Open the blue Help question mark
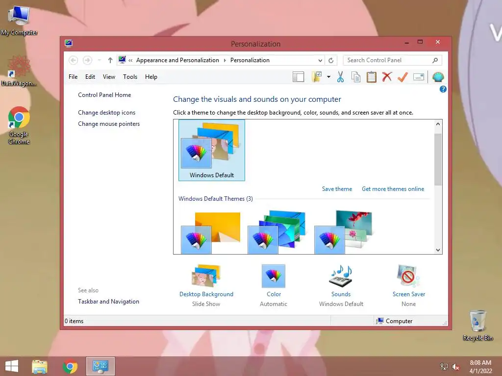 pos(443,89)
